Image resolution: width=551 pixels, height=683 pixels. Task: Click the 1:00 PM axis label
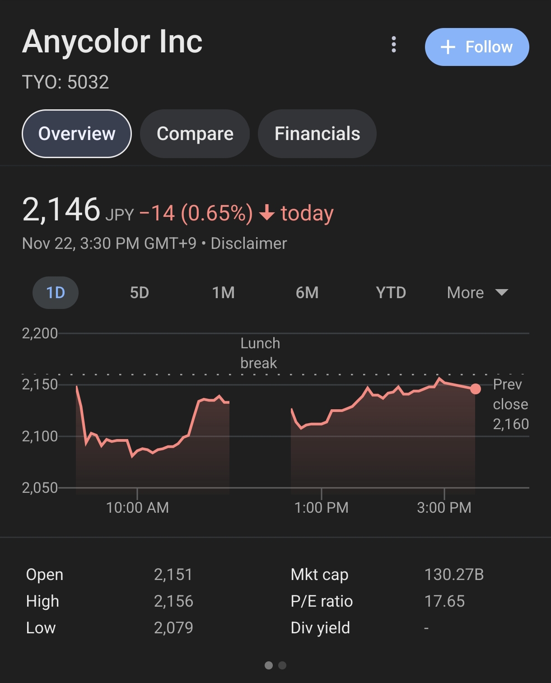click(322, 508)
